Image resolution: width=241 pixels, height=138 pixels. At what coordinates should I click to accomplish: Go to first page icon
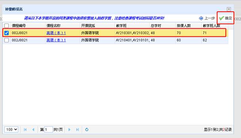[x=25, y=129]
